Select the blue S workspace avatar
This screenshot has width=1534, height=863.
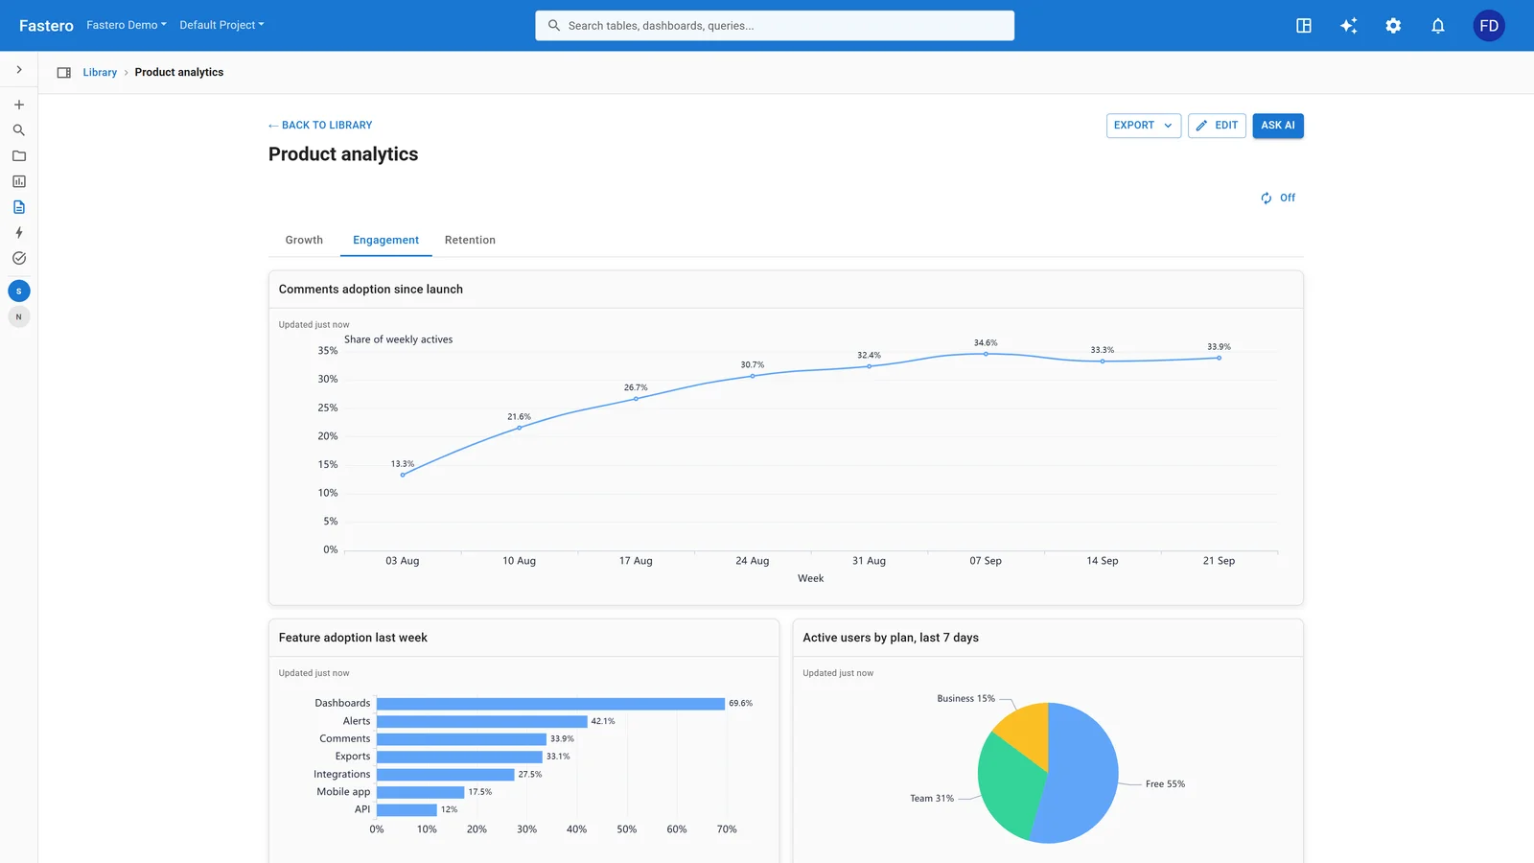click(x=18, y=291)
